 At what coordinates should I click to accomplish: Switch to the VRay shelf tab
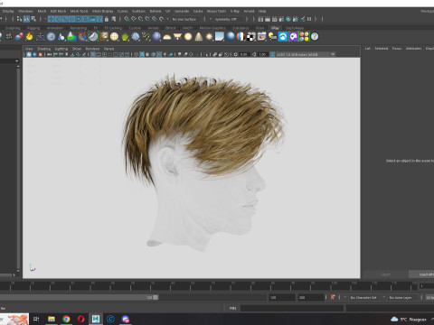coord(275,28)
